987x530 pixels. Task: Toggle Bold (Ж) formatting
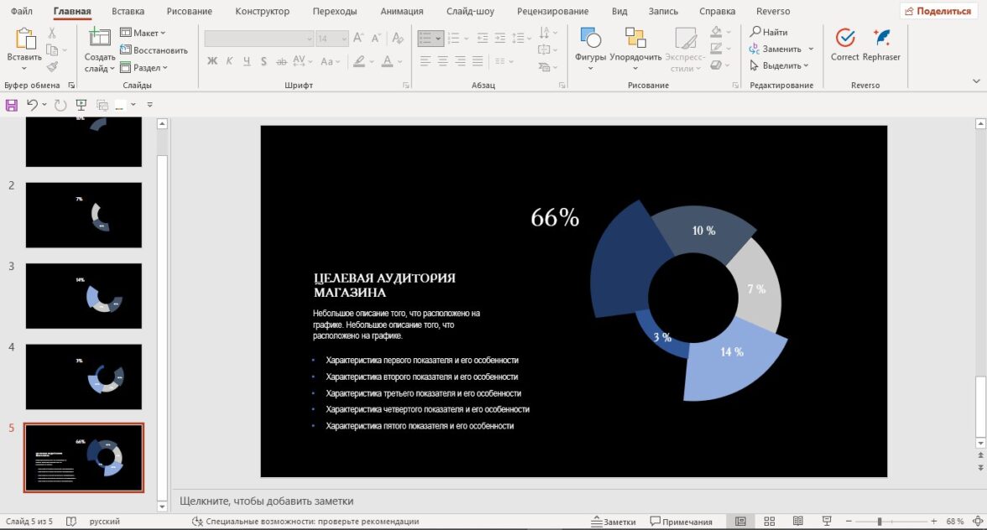pos(212,61)
